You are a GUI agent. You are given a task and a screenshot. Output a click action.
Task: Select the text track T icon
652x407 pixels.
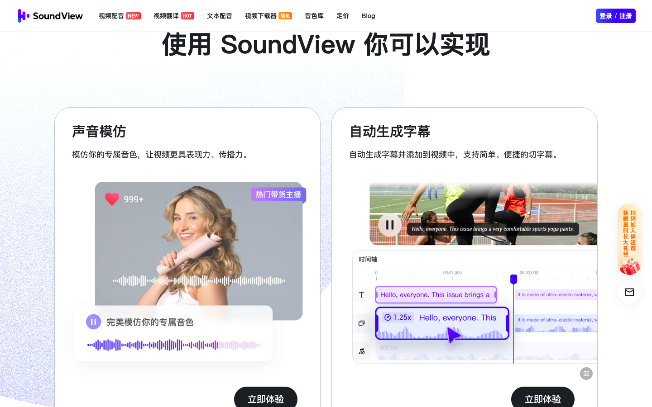tap(361, 295)
